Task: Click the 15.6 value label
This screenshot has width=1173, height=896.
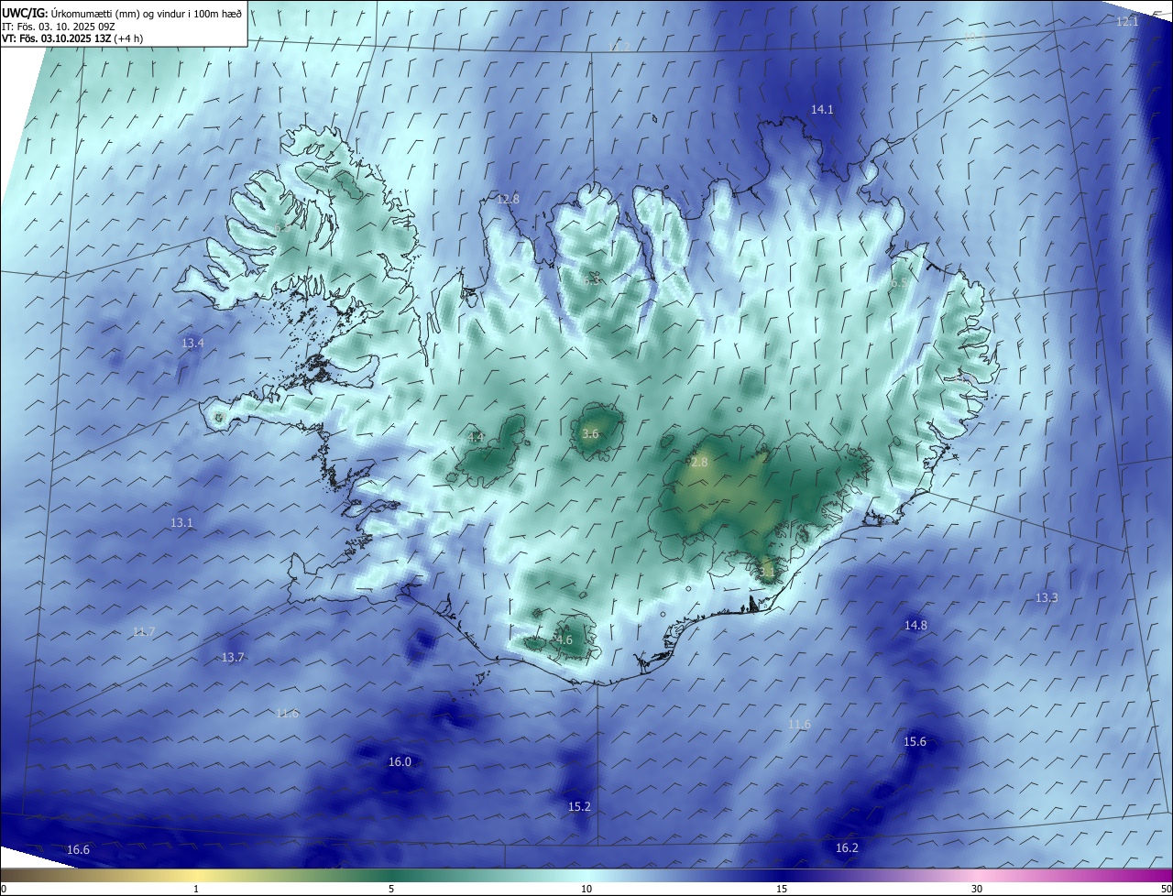Action: coord(915,742)
